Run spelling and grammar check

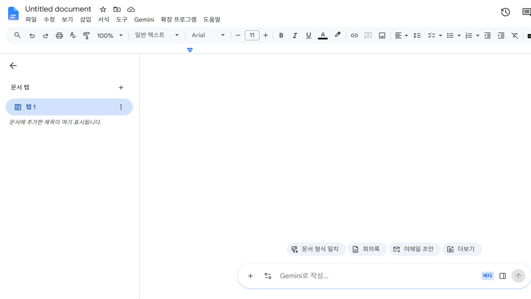pyautogui.click(x=73, y=35)
